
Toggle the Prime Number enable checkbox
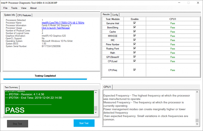click(135, 44)
